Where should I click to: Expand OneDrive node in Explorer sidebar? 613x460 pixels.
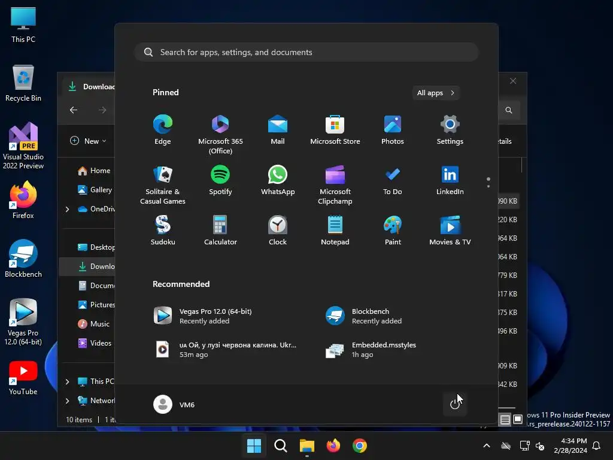pyautogui.click(x=67, y=209)
